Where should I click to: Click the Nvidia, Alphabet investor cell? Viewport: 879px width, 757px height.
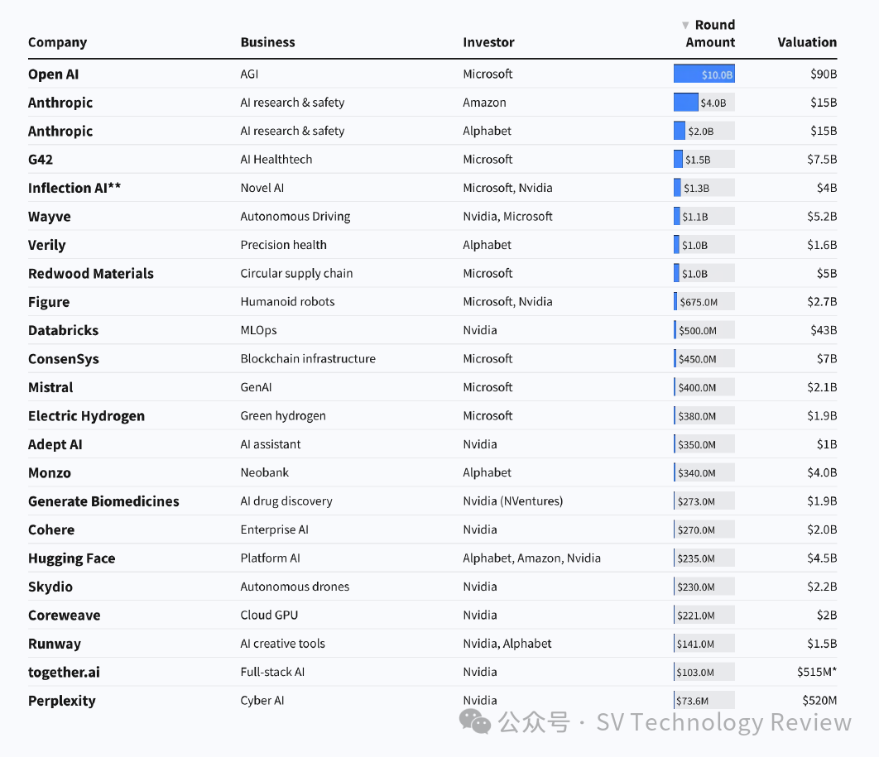click(507, 644)
